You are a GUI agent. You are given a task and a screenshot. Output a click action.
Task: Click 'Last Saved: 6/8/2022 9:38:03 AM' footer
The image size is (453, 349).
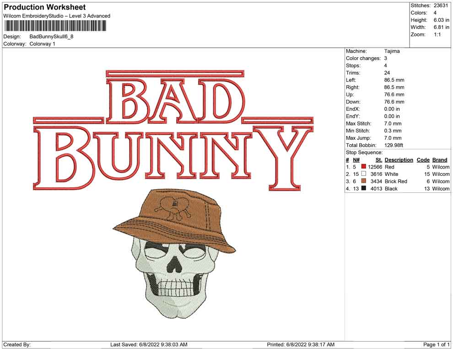point(149,344)
